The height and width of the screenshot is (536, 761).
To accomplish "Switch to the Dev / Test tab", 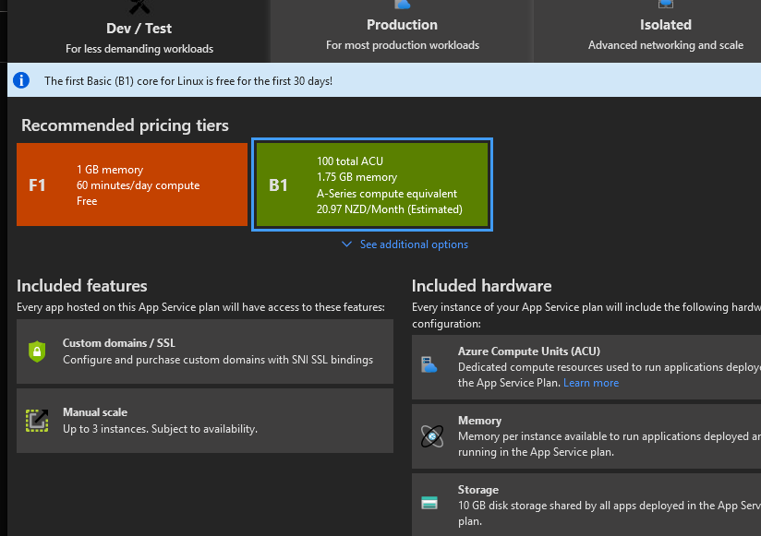I will [139, 31].
